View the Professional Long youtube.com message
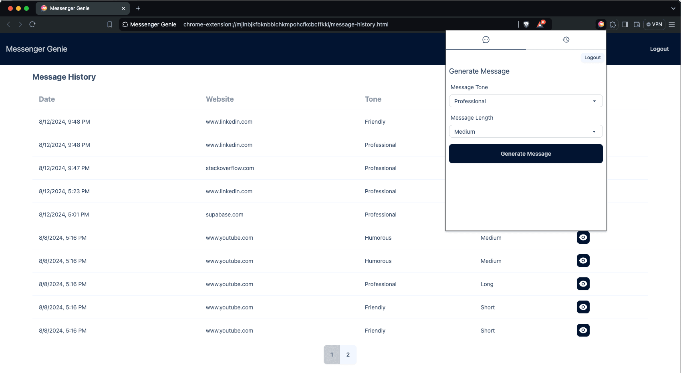Screen dimensions: 681x373 (x=583, y=284)
